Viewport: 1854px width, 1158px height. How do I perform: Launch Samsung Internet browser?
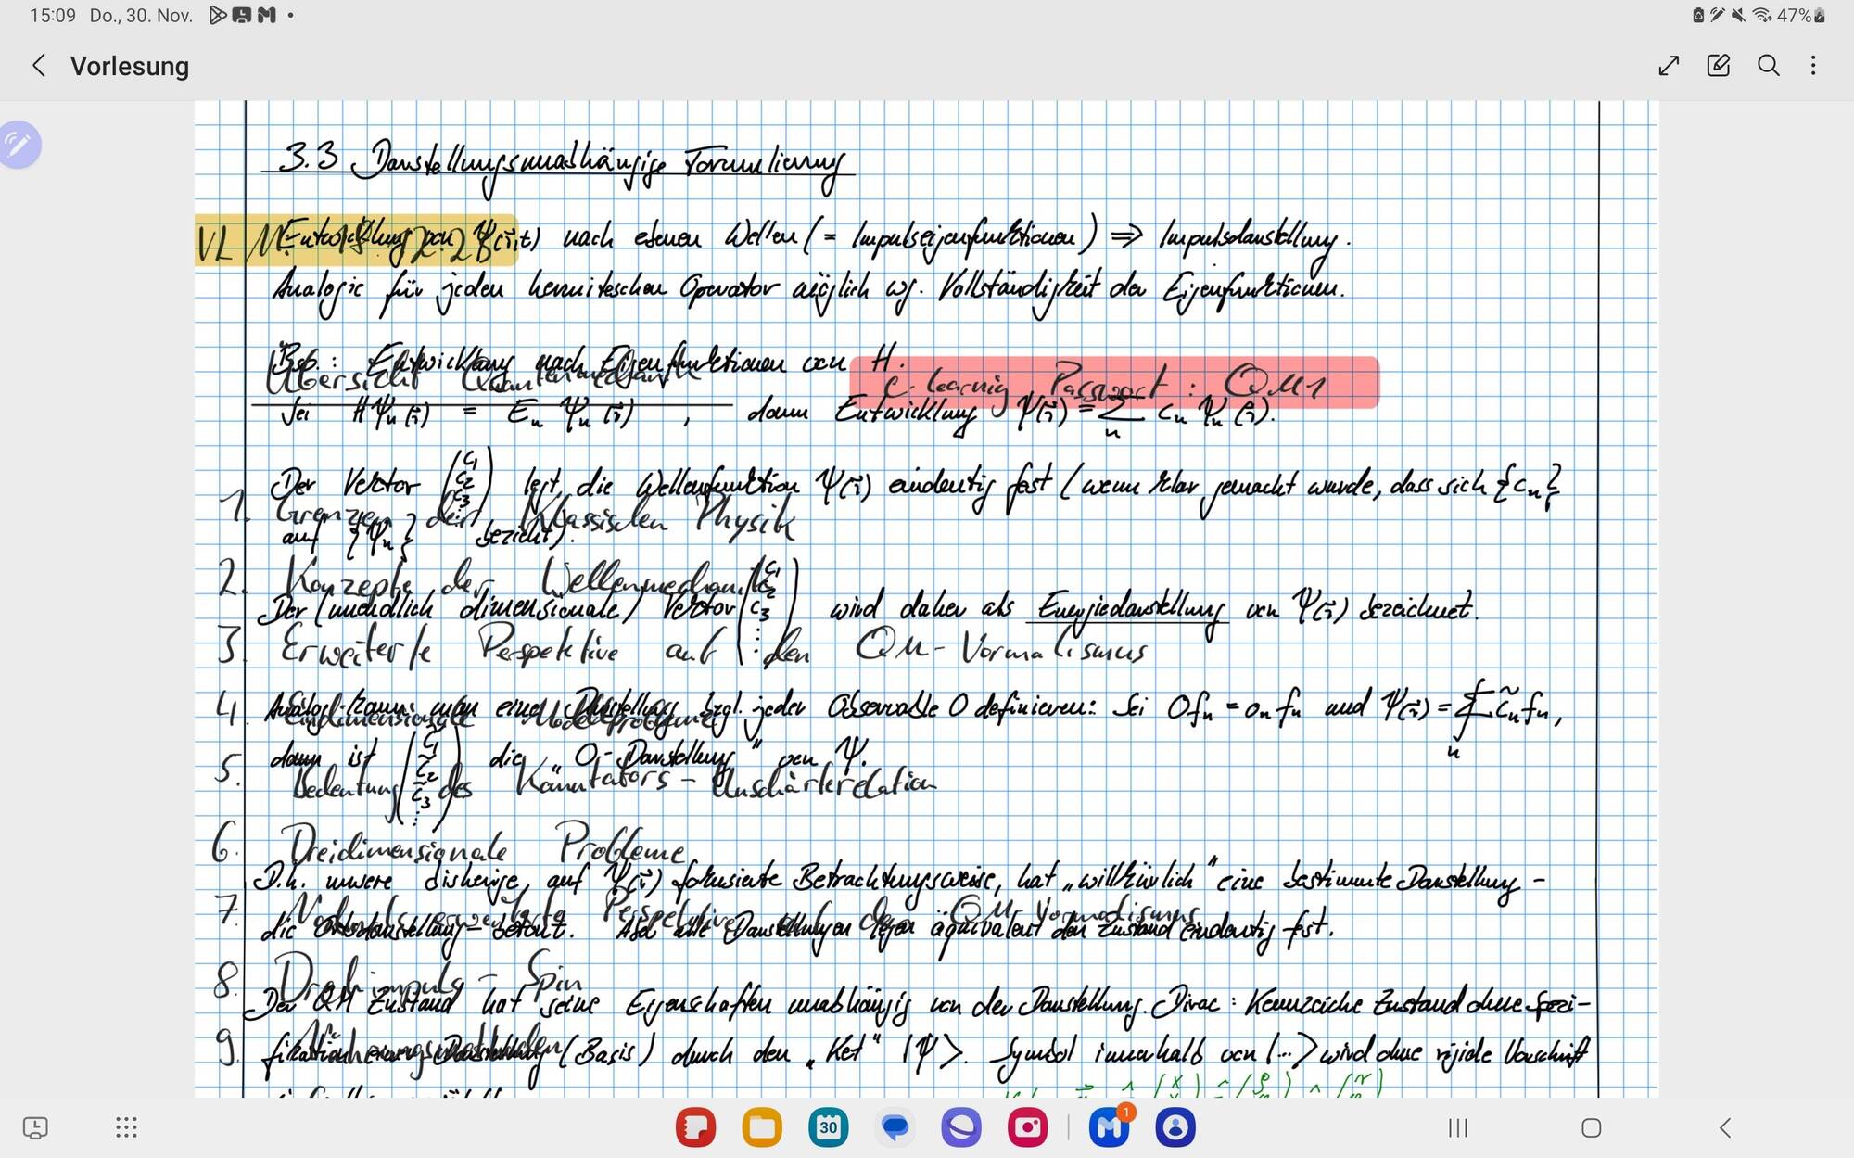960,1127
